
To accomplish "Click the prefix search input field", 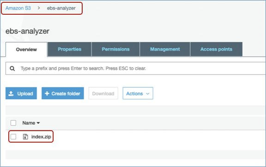I will click(136, 68).
